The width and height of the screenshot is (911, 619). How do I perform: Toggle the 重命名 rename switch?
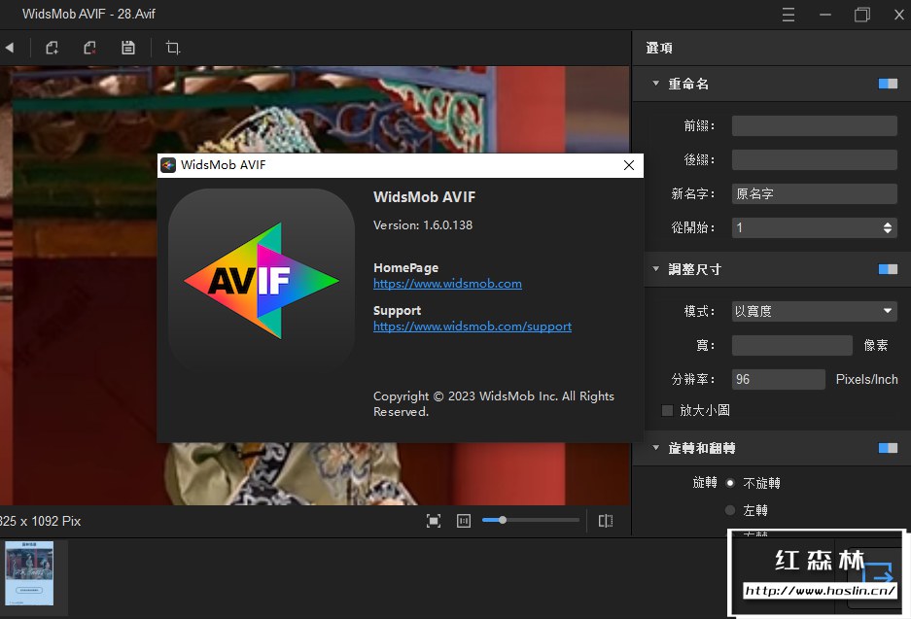tap(888, 84)
